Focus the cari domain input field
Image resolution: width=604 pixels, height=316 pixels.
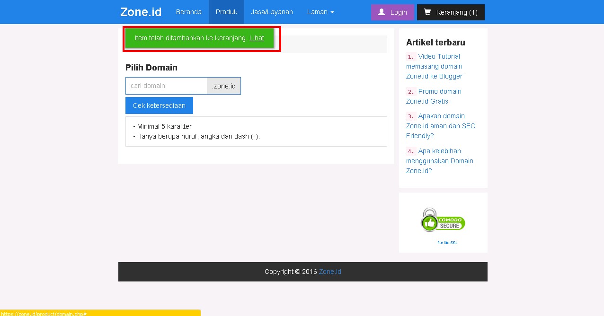click(x=166, y=86)
